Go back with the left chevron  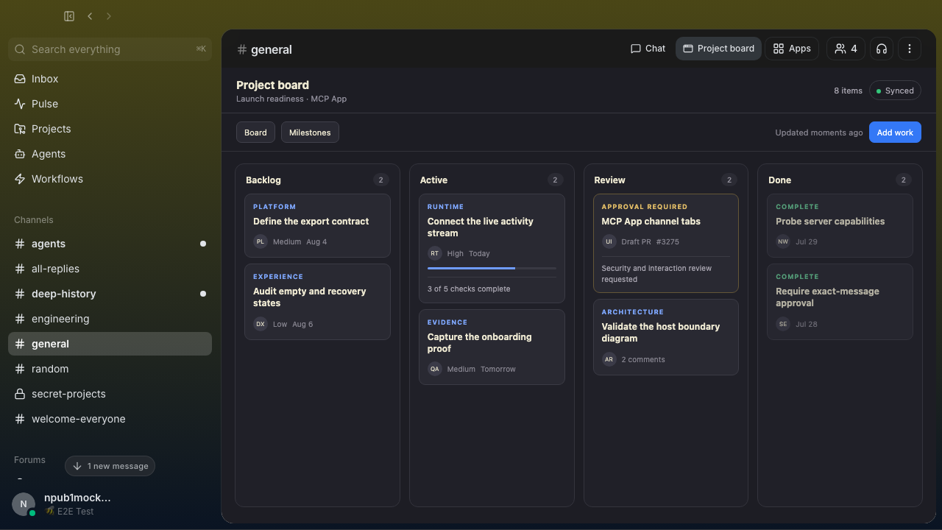pos(90,16)
